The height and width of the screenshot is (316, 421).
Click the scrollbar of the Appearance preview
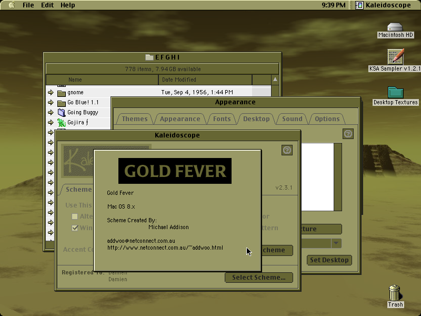(x=338, y=177)
